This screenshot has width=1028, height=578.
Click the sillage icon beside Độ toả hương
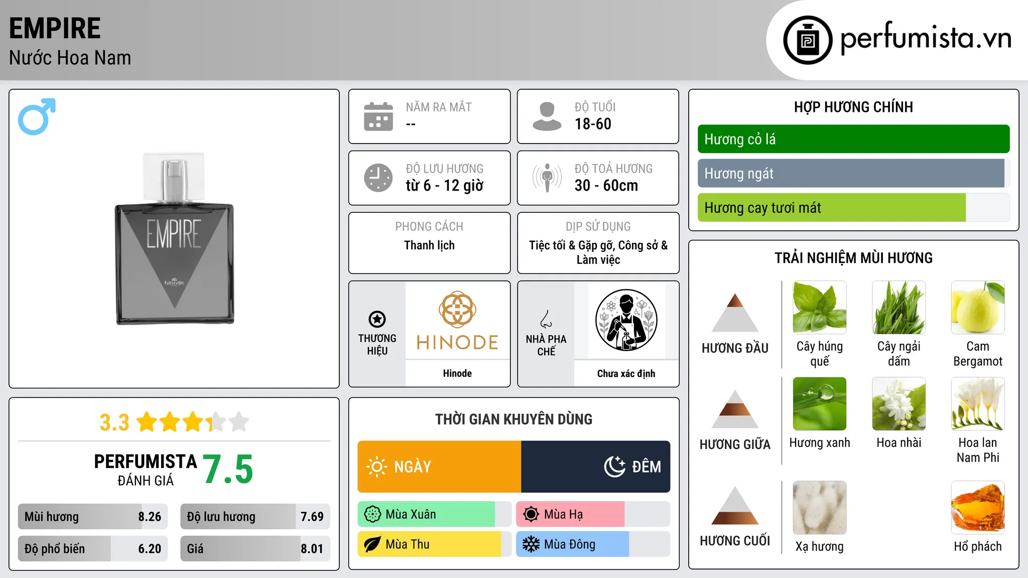coord(547,178)
